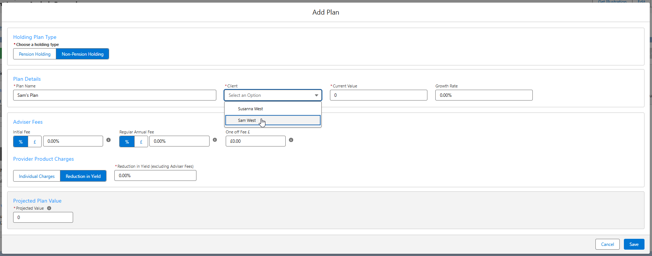Choose Reduction in Yield option
The height and width of the screenshot is (256, 652).
pyautogui.click(x=83, y=176)
